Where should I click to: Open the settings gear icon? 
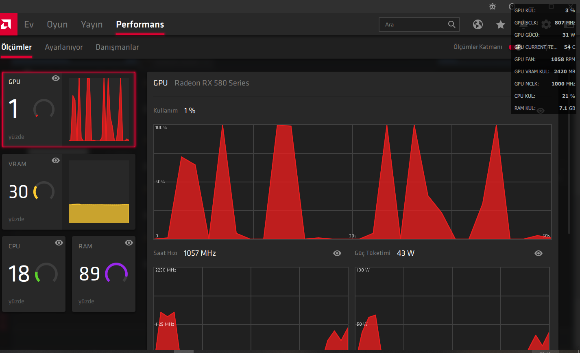[x=546, y=24]
